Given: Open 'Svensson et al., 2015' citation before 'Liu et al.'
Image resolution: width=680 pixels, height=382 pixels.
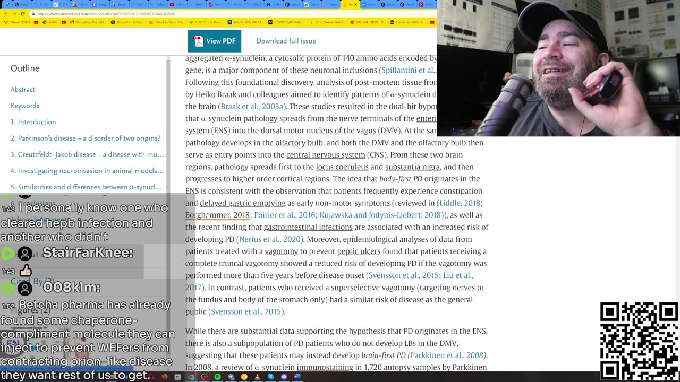Looking at the screenshot, I should click(404, 275).
